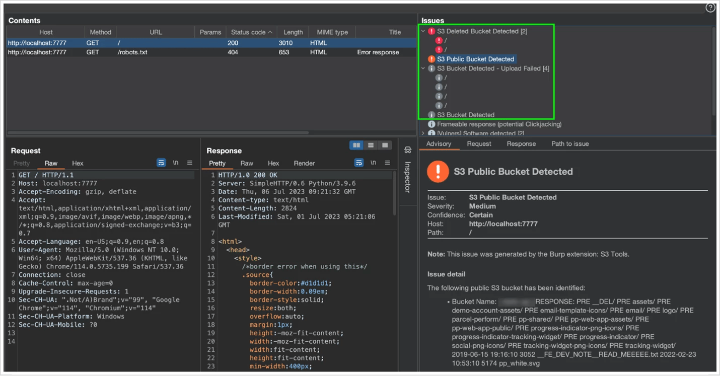
Task: Open Response panel hamburger options menu
Action: tap(387, 163)
